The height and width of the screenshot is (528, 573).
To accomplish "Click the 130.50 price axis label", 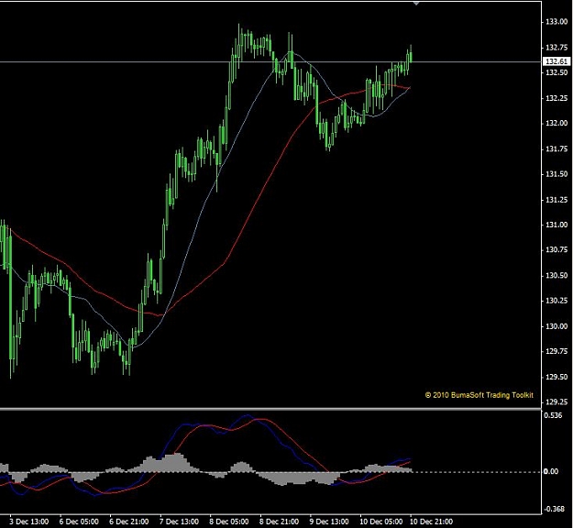I will (x=556, y=276).
